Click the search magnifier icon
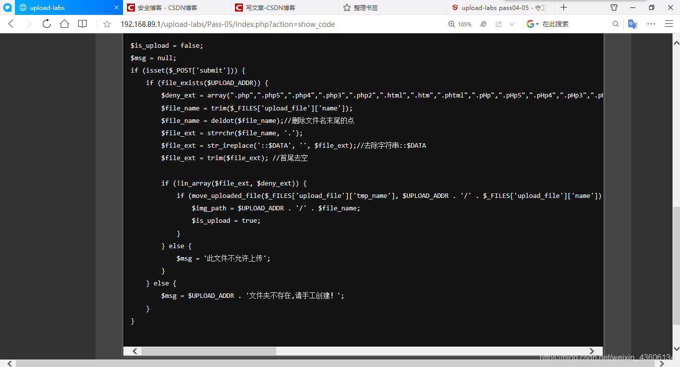The height and width of the screenshot is (367, 680). pyautogui.click(x=616, y=24)
